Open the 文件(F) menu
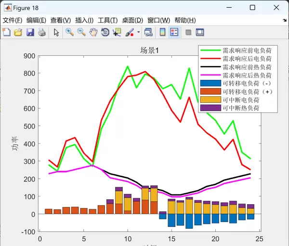Viewport: 289px width, 246px height. 13,20
